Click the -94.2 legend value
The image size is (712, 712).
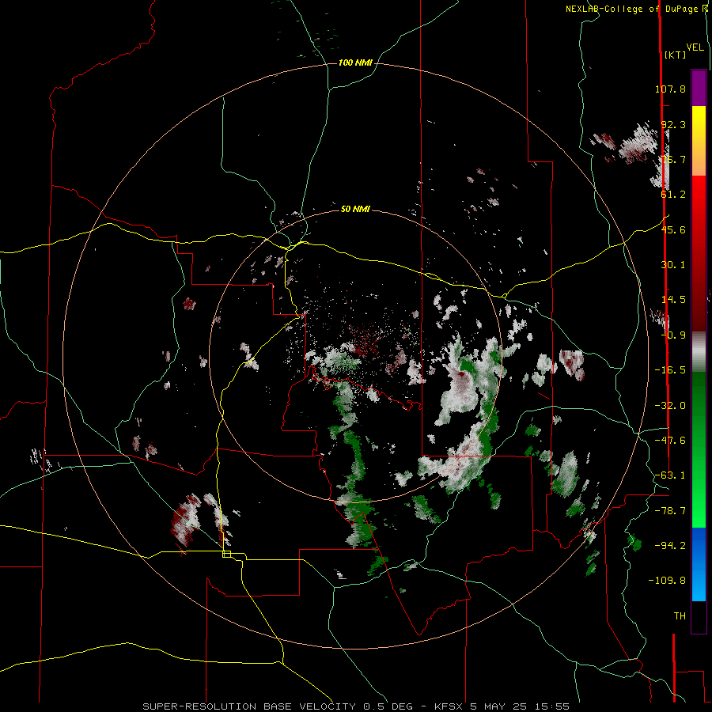click(x=670, y=546)
